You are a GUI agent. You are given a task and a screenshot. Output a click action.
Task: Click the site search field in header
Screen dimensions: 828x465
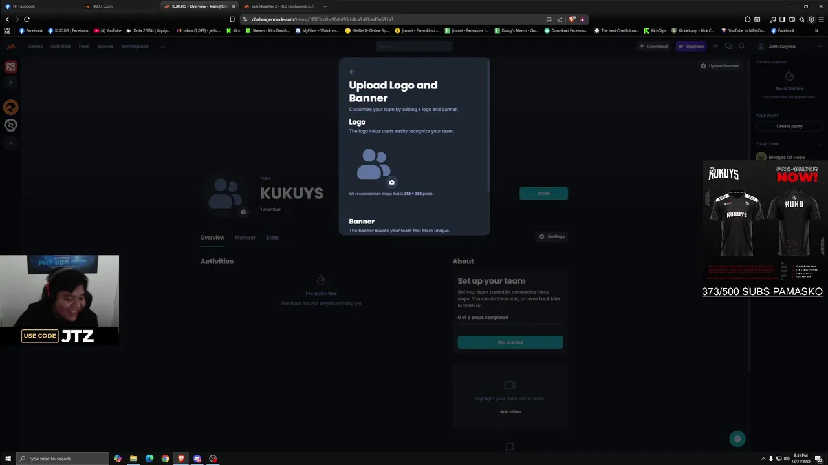pyautogui.click(x=414, y=46)
